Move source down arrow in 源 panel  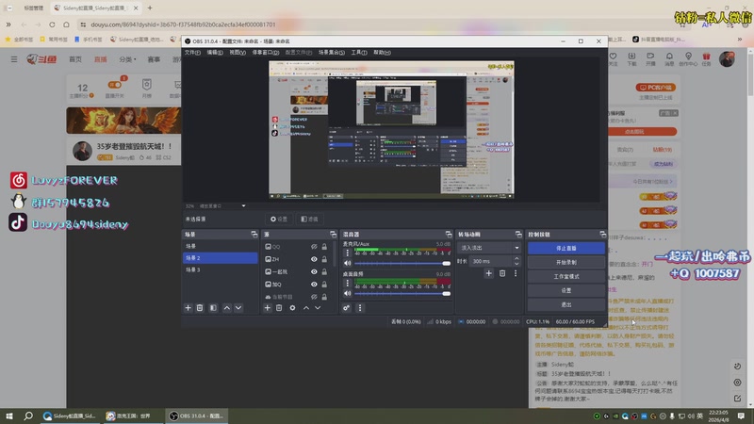coord(318,308)
